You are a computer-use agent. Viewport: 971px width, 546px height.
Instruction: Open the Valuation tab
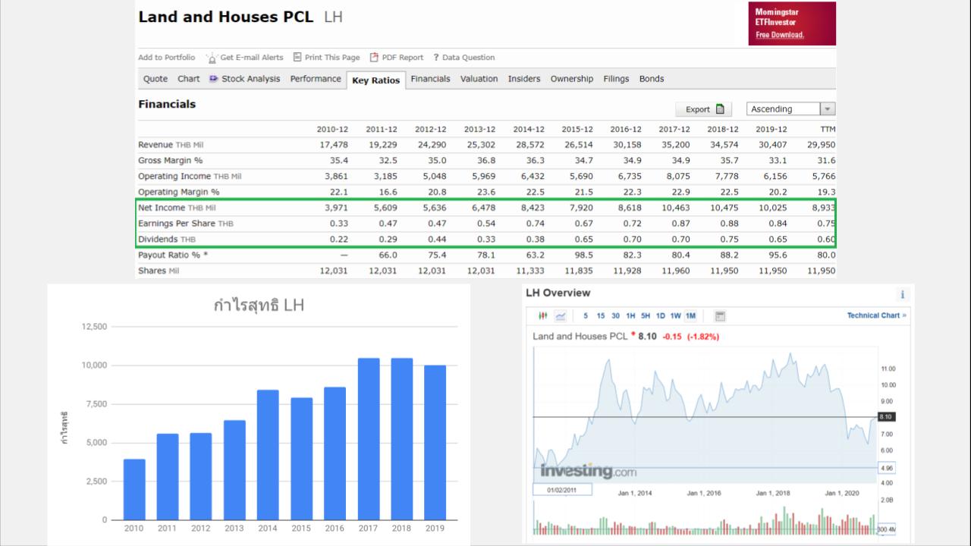(479, 79)
